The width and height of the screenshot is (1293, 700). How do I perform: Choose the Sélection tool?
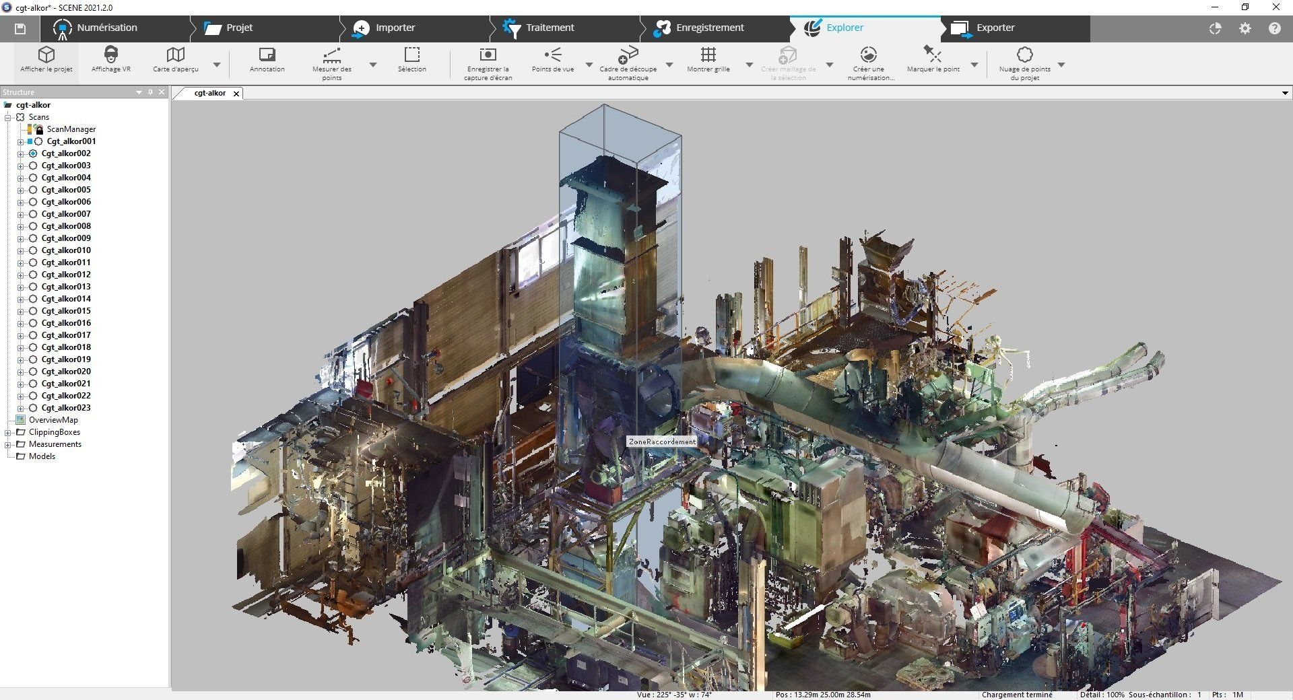[411, 60]
